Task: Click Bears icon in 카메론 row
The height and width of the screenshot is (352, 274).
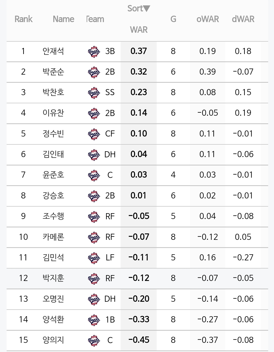Action: (94, 237)
